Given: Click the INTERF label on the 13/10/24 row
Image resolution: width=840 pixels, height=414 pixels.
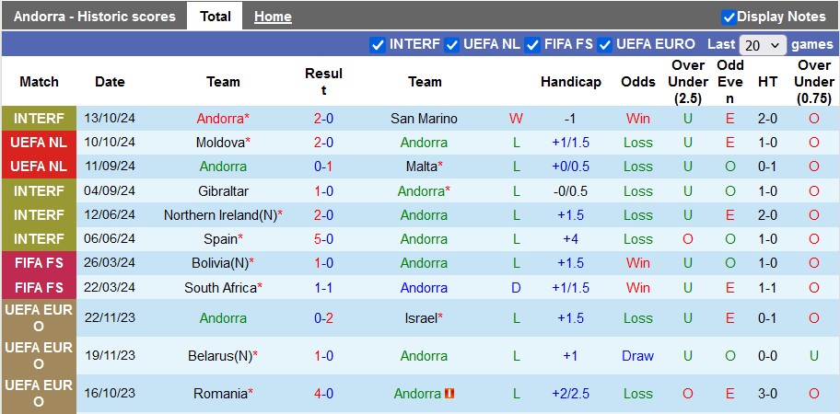Looking at the screenshot, I should (40, 119).
